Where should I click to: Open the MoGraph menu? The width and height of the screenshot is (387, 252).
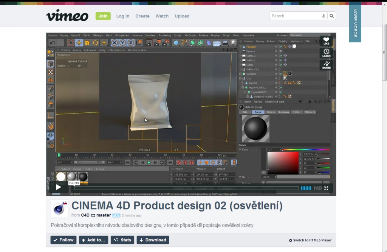[190, 35]
